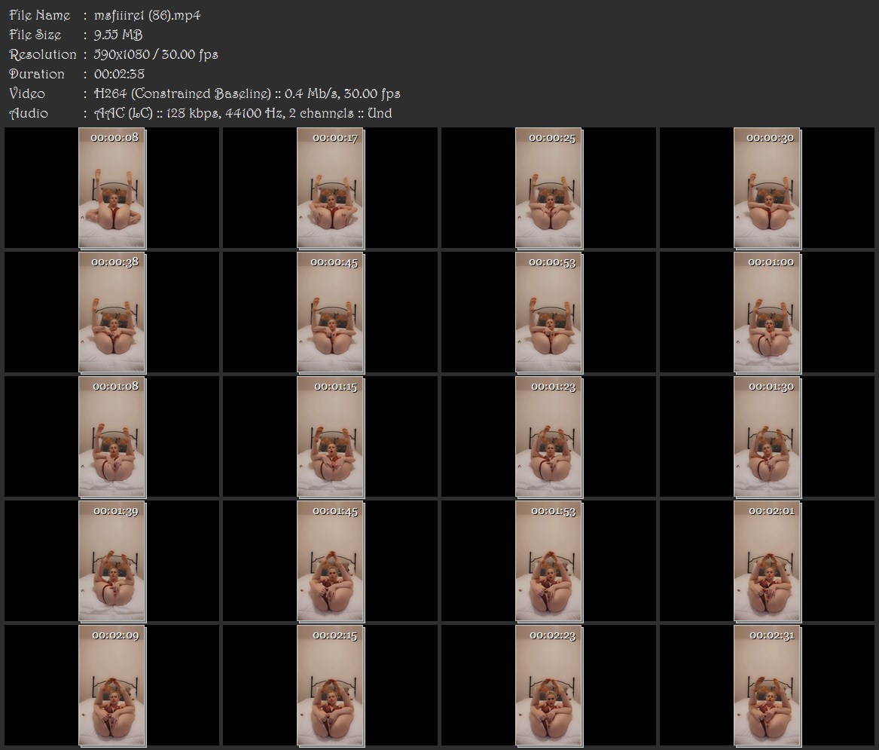Select the thumbnail stamped 00:00:08
The width and height of the screenshot is (879, 750).
tap(112, 188)
